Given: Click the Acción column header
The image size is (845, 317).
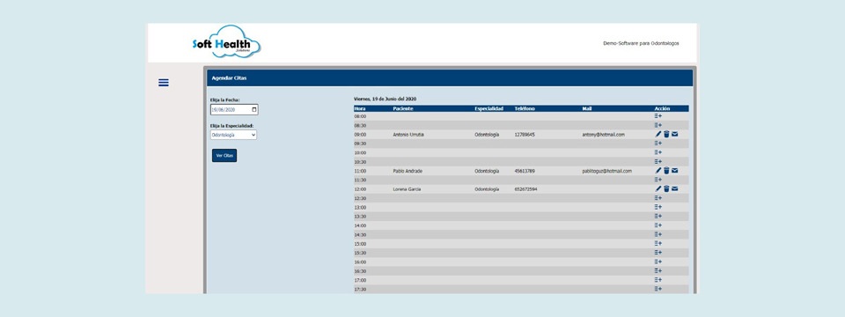Looking at the screenshot, I should coord(662,108).
